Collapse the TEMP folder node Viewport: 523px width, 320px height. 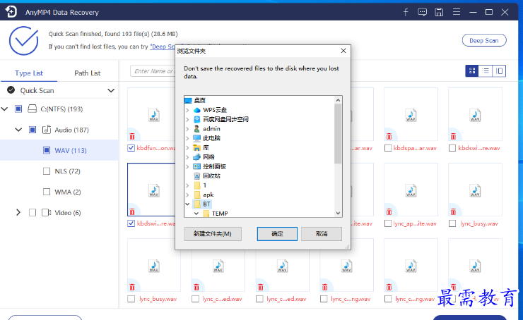pos(196,214)
